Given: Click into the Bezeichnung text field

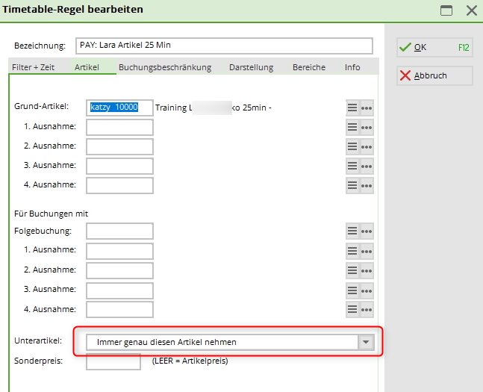Looking at the screenshot, I should click(x=223, y=46).
